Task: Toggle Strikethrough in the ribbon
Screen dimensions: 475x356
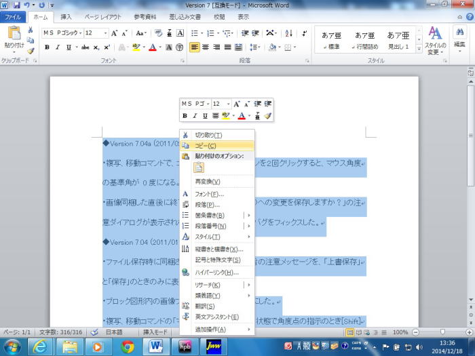Action: tap(85, 47)
